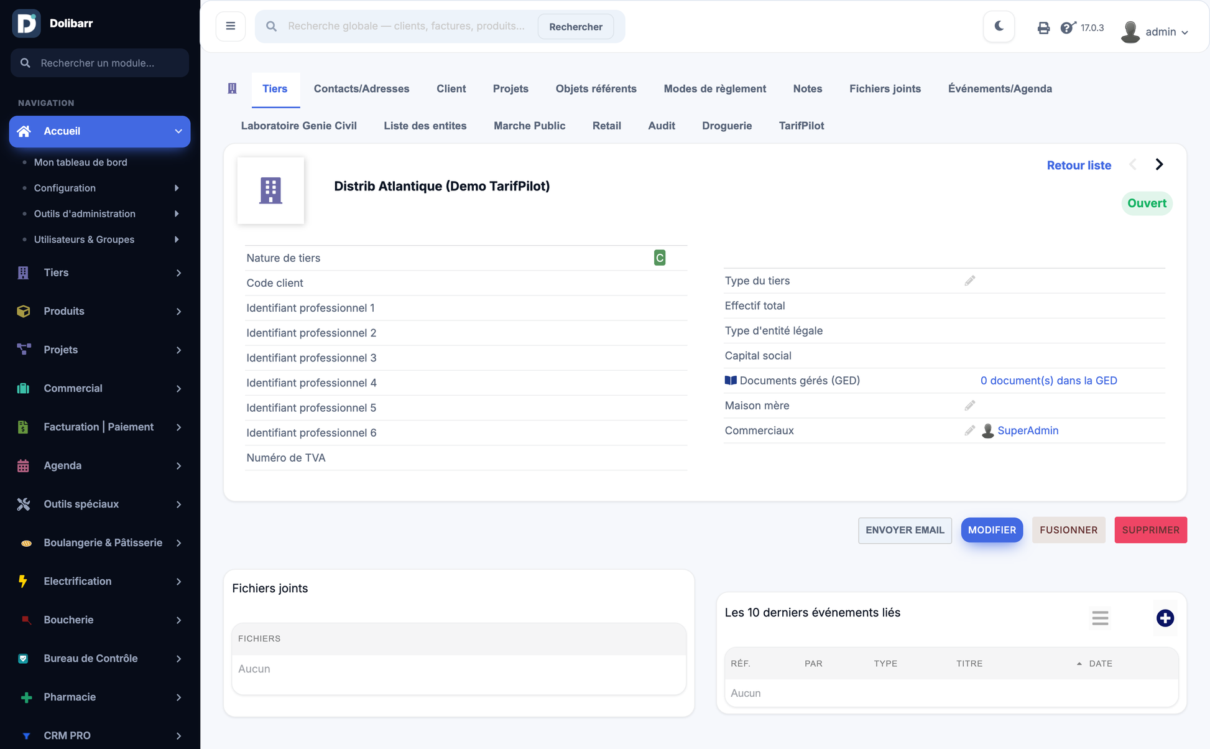Viewport: 1210px width, 749px height.
Task: Click the Outils spéciaux tools icon
Action: [23, 504]
